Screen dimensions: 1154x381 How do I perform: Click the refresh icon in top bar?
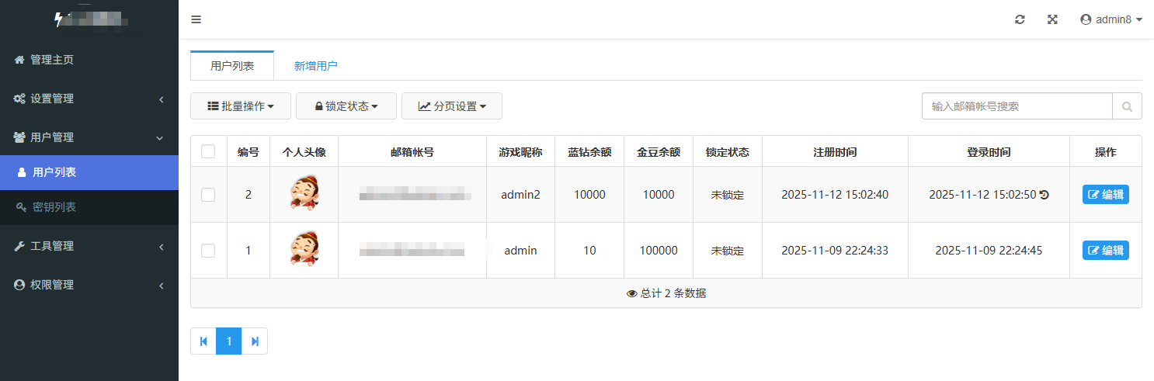[x=1020, y=19]
